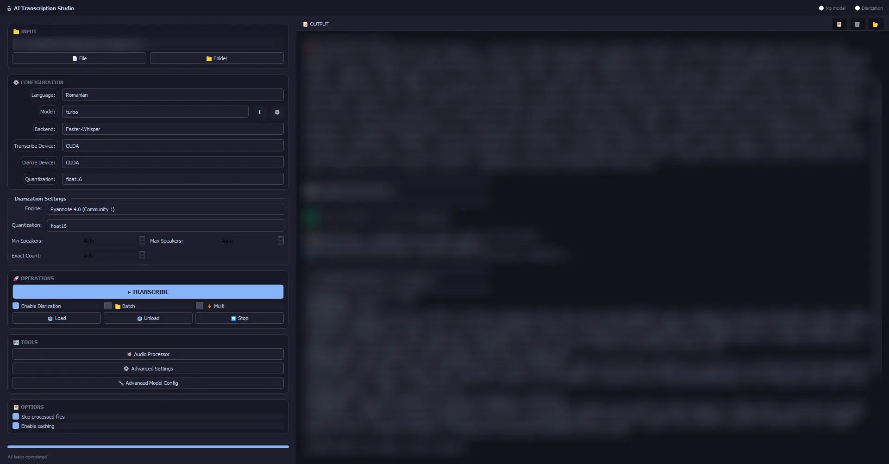Browse for an input File
This screenshot has width=889, height=464.
[79, 58]
